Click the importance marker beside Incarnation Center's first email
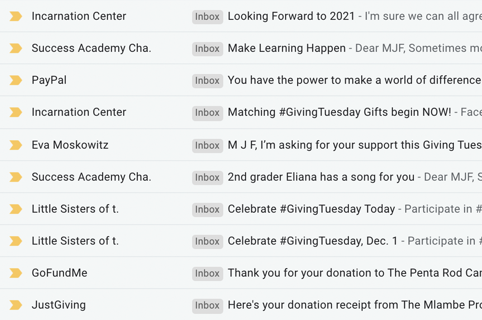 pyautogui.click(x=15, y=16)
